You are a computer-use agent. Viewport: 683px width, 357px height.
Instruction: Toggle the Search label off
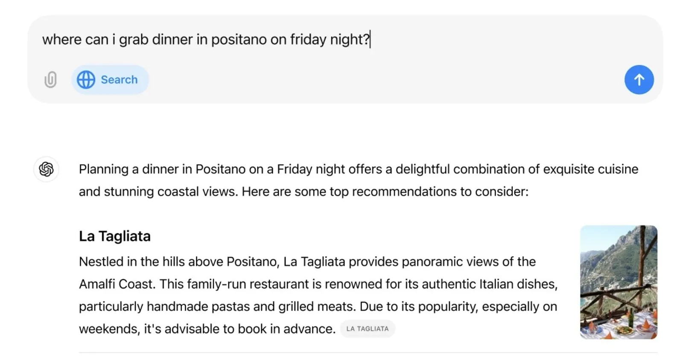click(119, 80)
